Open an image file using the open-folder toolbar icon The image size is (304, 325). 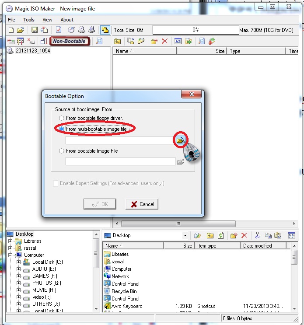pyautogui.click(x=20, y=30)
